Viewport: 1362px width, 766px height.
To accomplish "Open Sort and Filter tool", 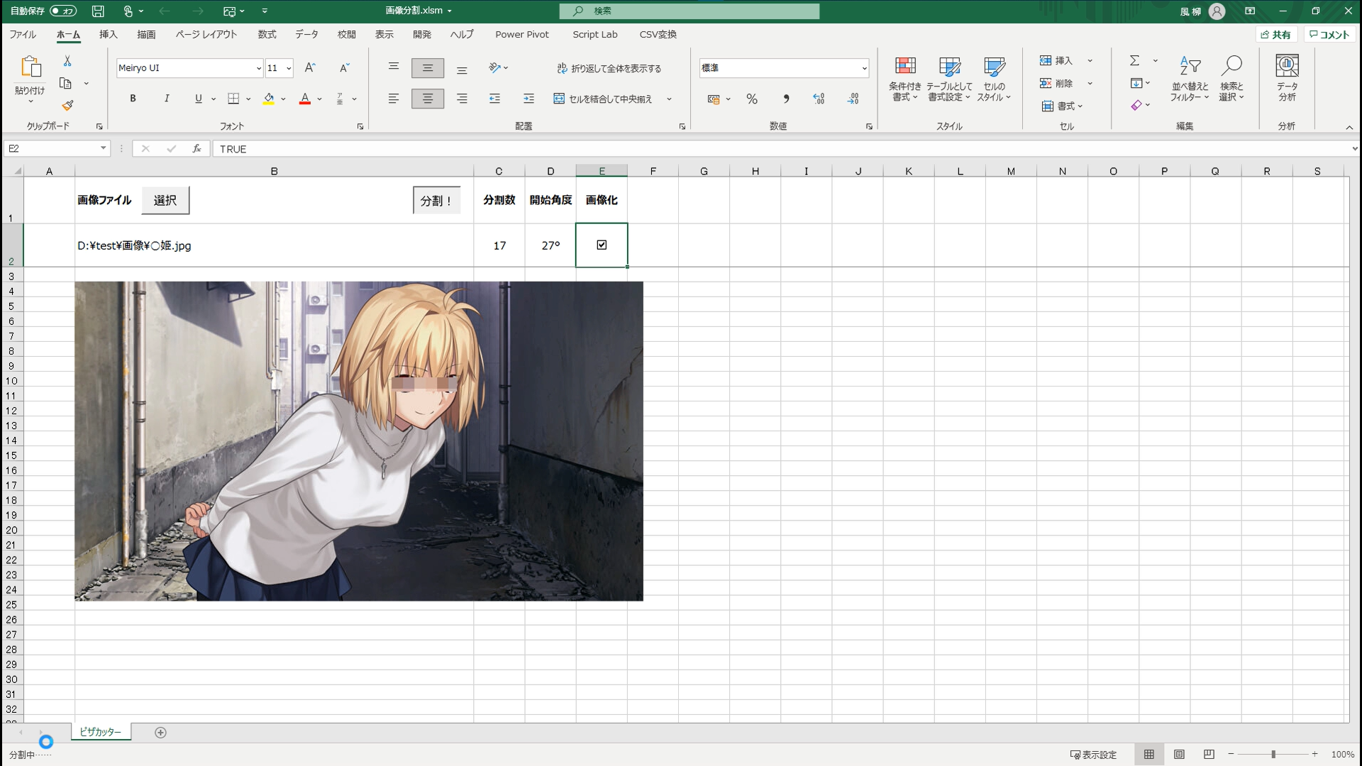I will [1190, 78].
